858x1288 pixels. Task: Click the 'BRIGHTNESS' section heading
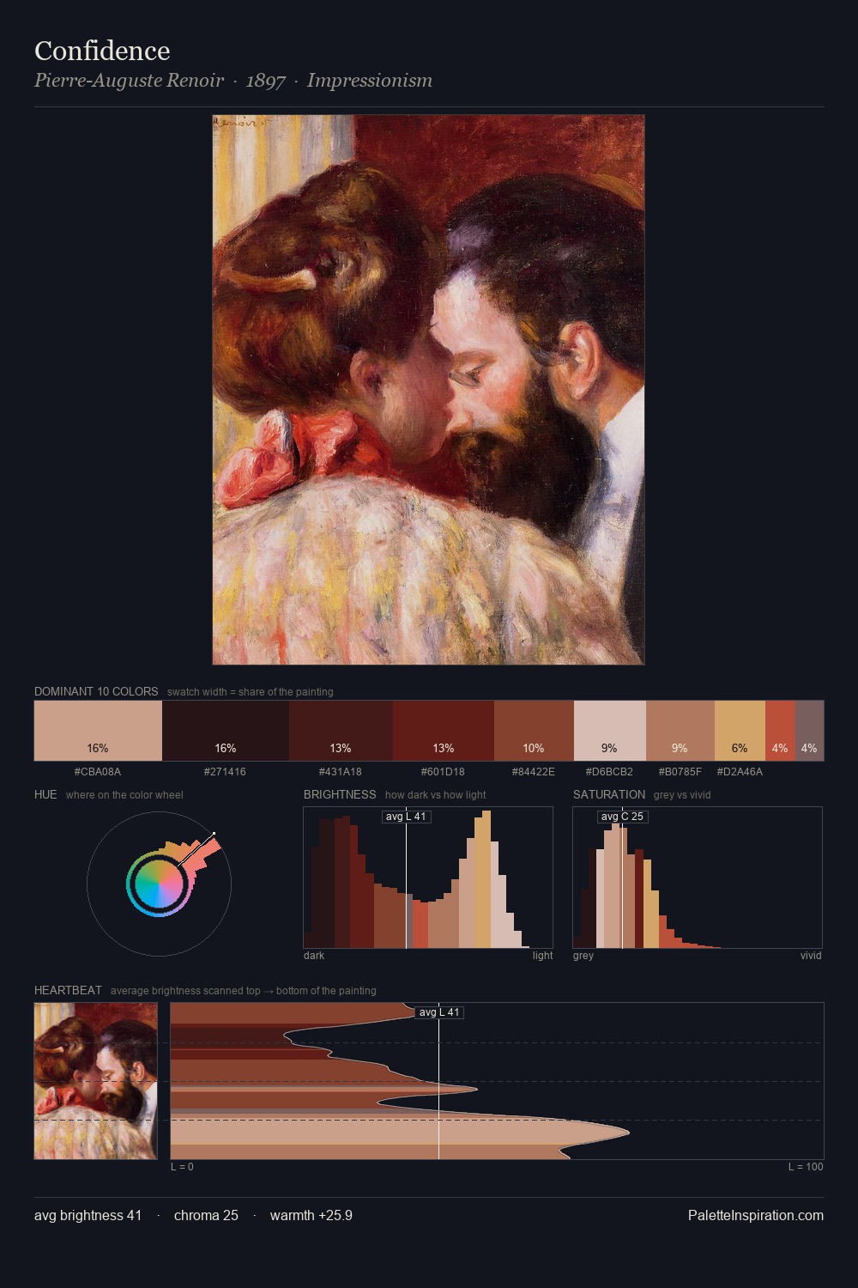point(340,794)
